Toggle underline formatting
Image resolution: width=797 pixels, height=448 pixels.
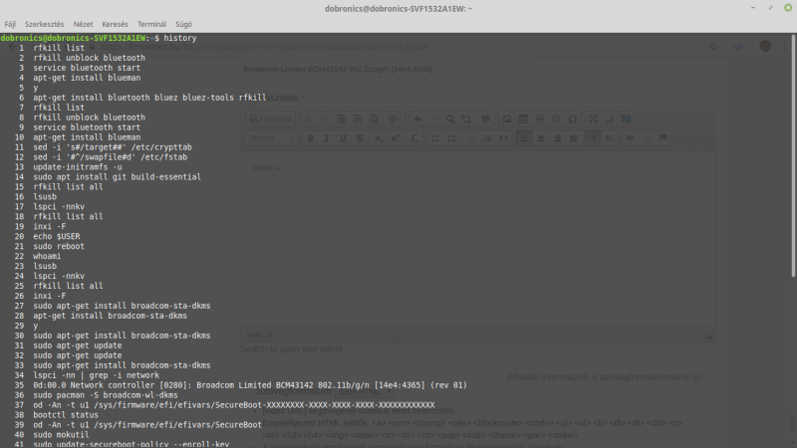click(x=343, y=138)
